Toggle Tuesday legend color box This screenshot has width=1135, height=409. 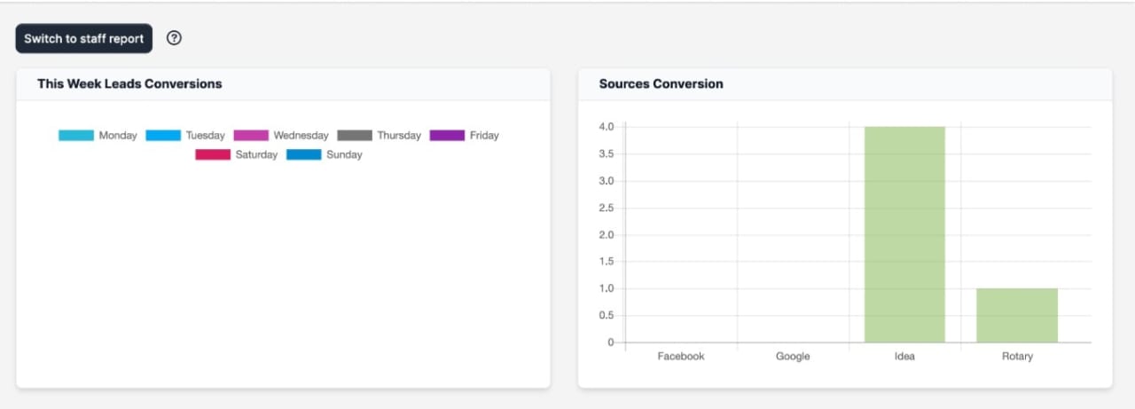(x=163, y=136)
